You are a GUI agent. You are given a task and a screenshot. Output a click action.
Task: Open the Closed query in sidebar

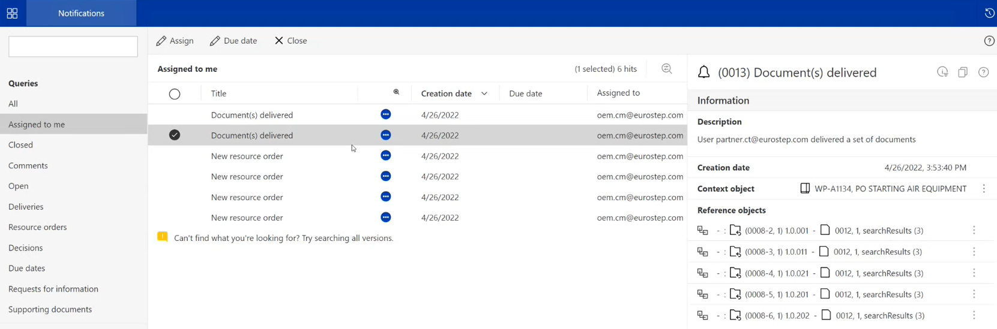21,145
